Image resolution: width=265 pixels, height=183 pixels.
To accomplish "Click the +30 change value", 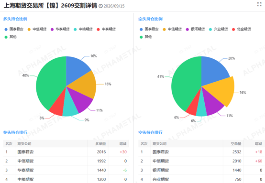I will point(123,152).
